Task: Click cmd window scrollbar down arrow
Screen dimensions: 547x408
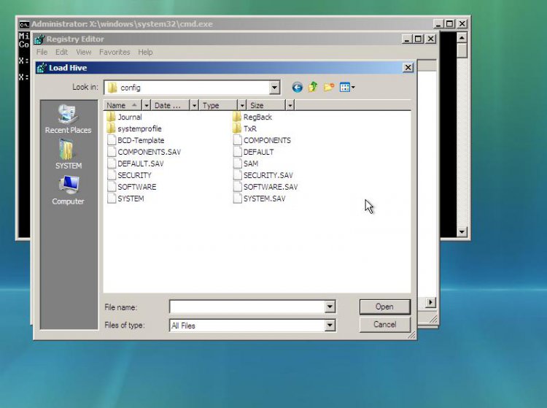Action: (x=462, y=231)
